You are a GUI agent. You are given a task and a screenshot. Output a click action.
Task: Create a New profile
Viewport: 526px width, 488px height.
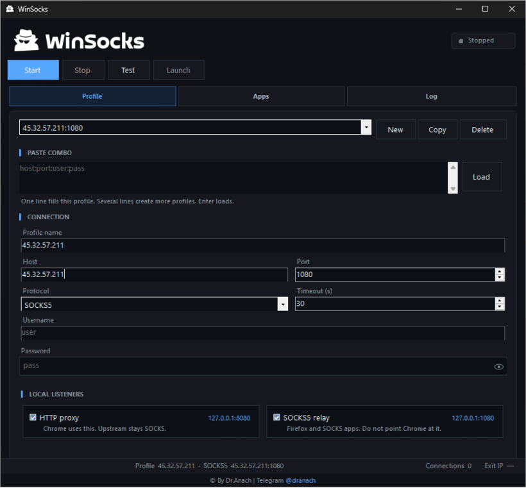tap(396, 130)
